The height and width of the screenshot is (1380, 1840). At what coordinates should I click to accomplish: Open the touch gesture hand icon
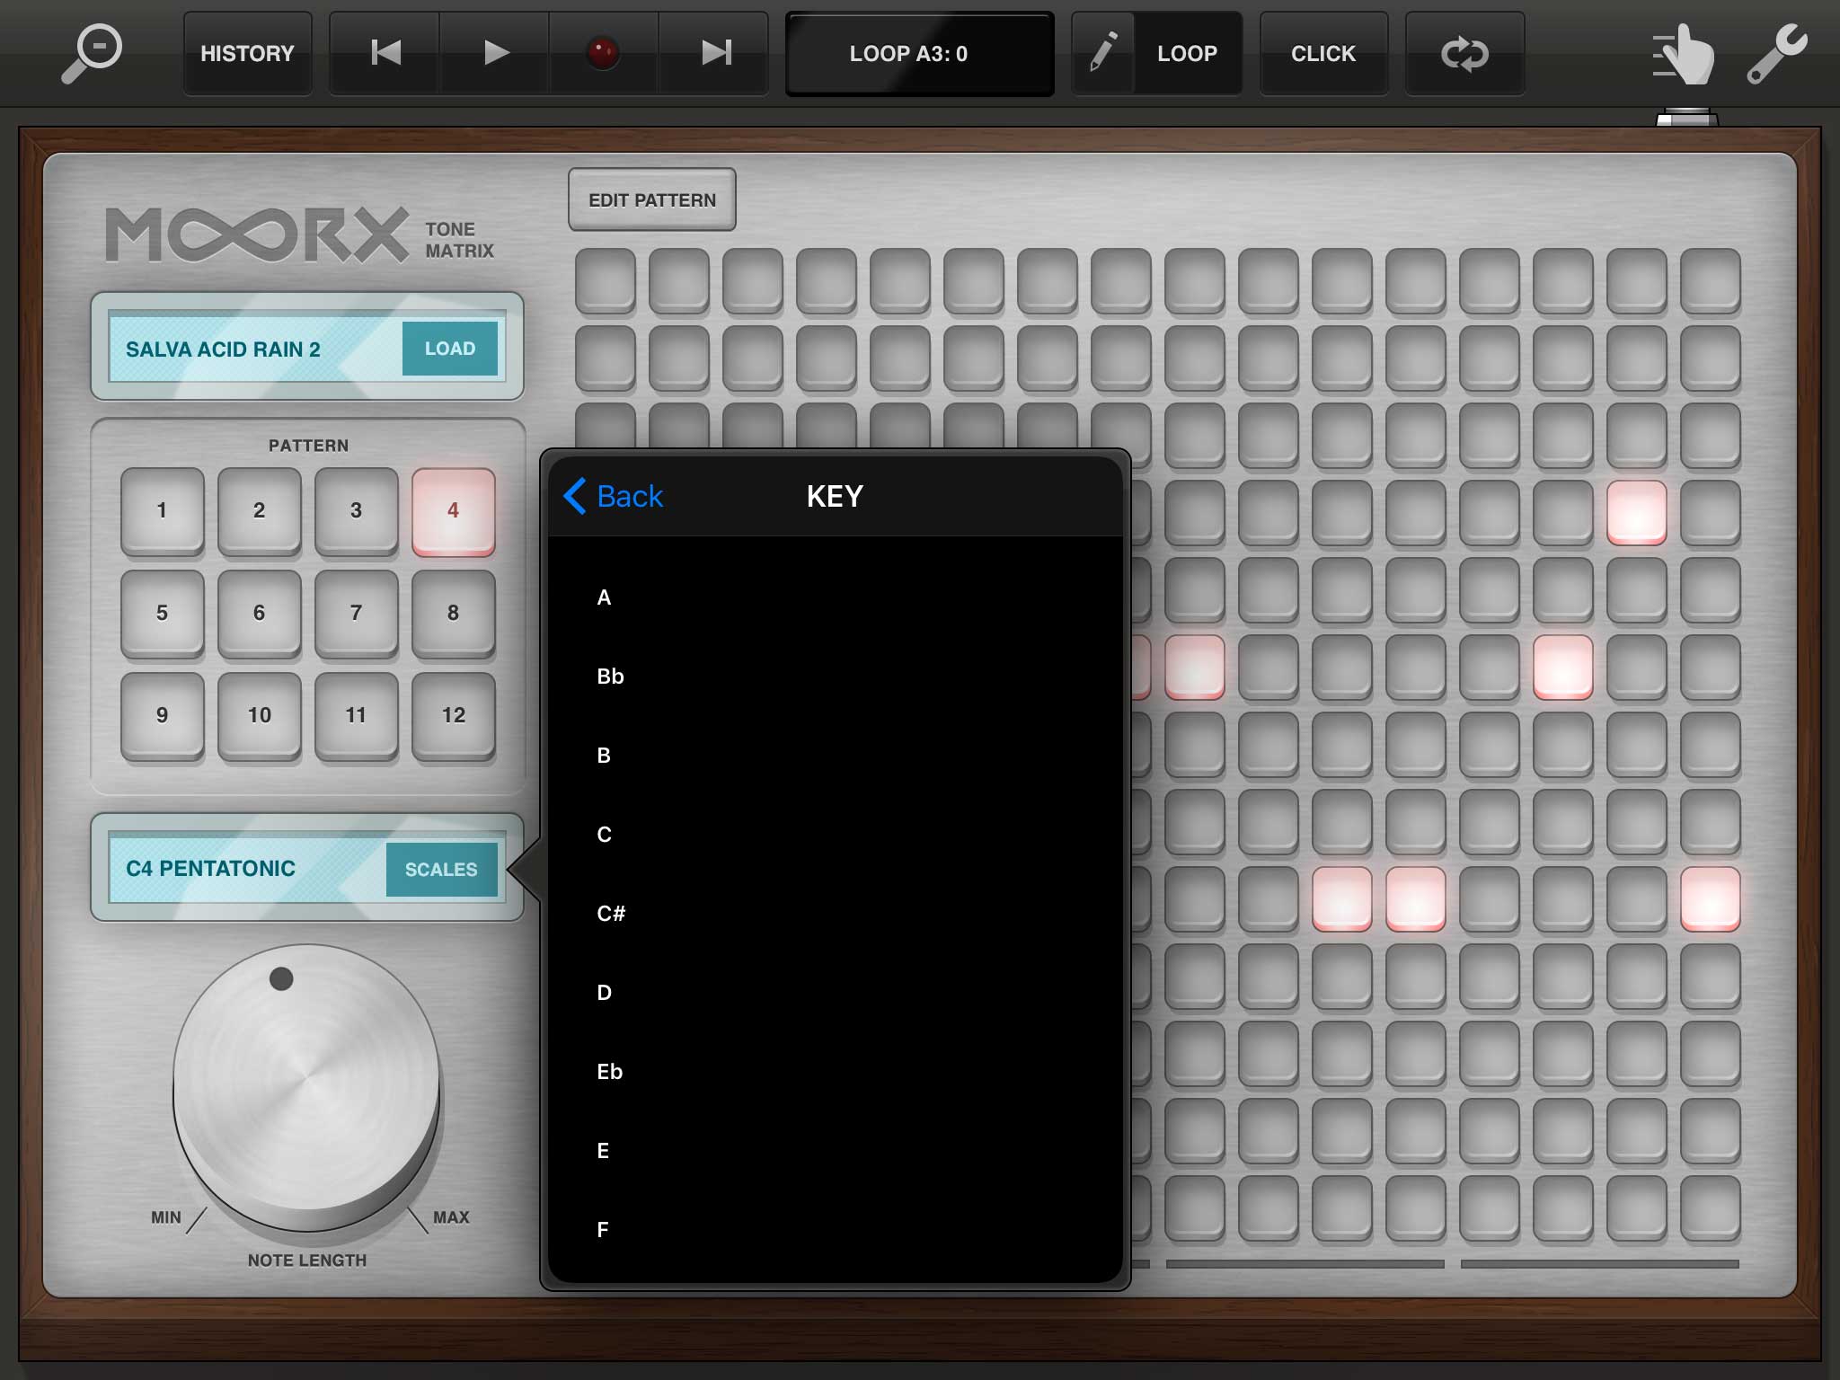pyautogui.click(x=1685, y=54)
